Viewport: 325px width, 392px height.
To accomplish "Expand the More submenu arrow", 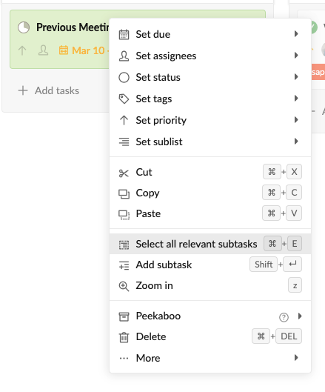I will (296, 358).
